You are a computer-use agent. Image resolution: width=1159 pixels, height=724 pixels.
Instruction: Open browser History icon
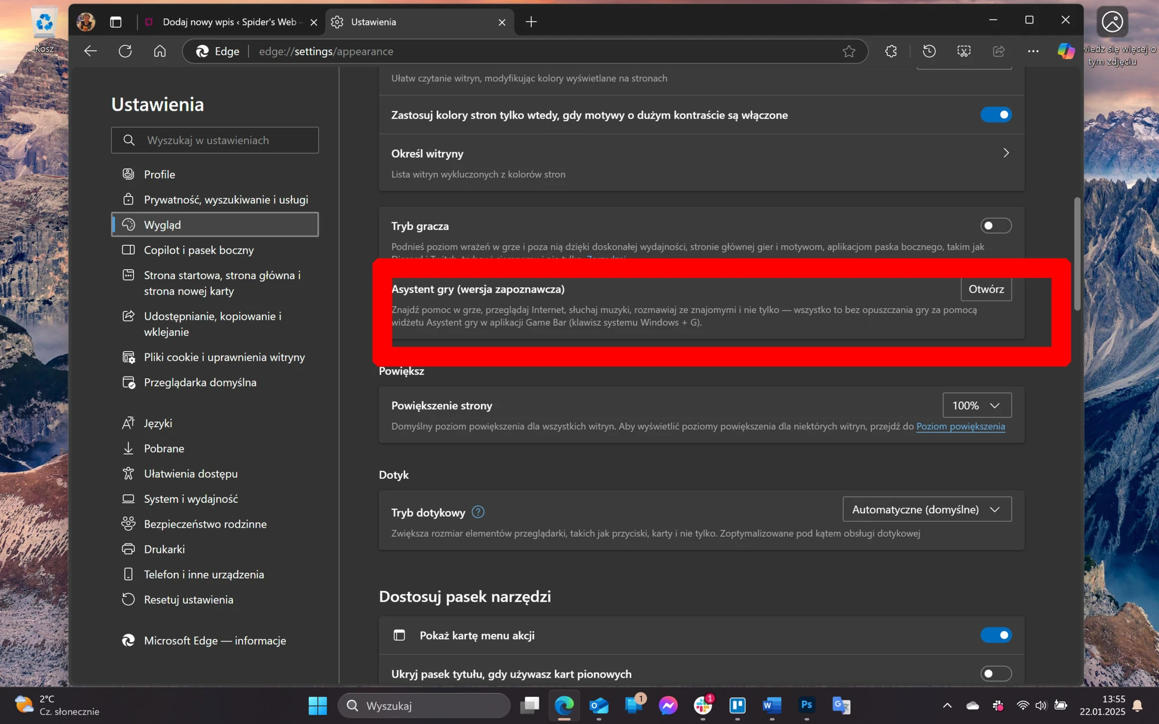pyautogui.click(x=929, y=51)
